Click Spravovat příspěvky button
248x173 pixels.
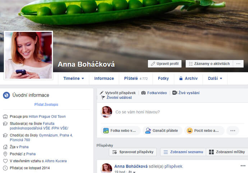[x=133, y=152]
